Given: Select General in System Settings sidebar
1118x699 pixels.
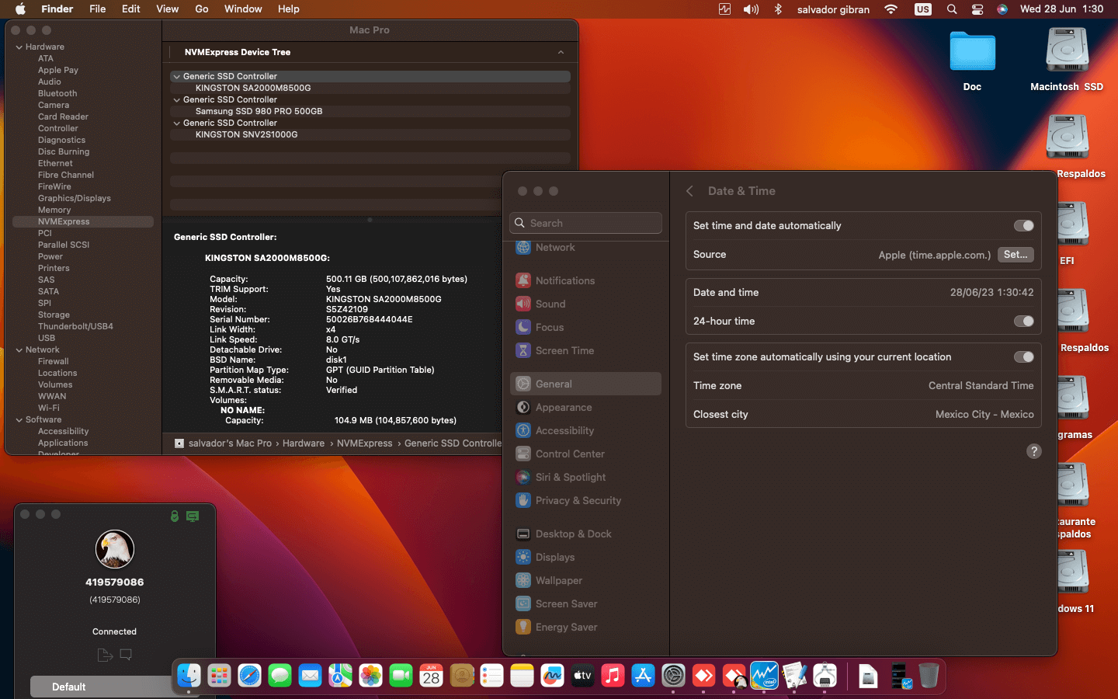Looking at the screenshot, I should tap(586, 384).
